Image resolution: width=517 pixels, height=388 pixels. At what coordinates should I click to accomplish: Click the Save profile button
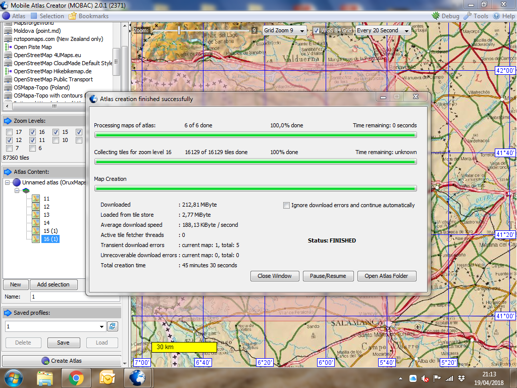pos(63,343)
